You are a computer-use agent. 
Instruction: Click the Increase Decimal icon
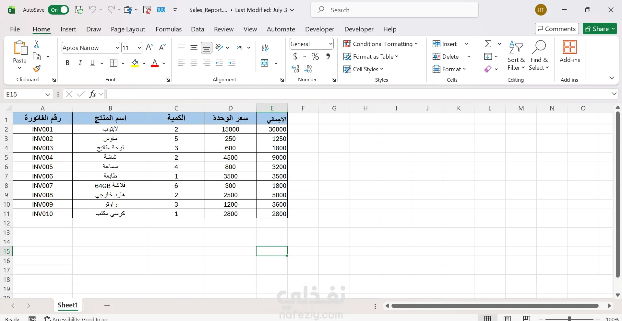tap(295, 69)
